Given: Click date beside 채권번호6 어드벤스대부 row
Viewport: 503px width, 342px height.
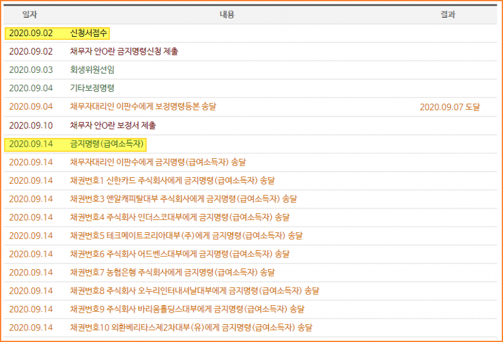Looking at the screenshot, I should coord(31,254).
